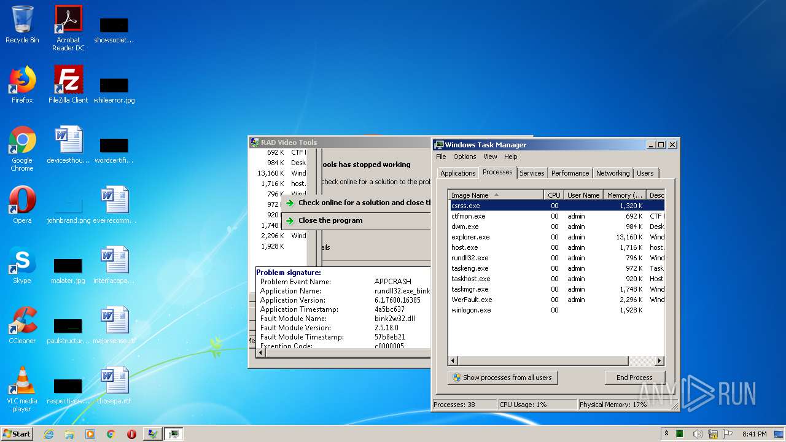The image size is (786, 442).
Task: Open Internet Explorer from taskbar
Action: coord(49,434)
